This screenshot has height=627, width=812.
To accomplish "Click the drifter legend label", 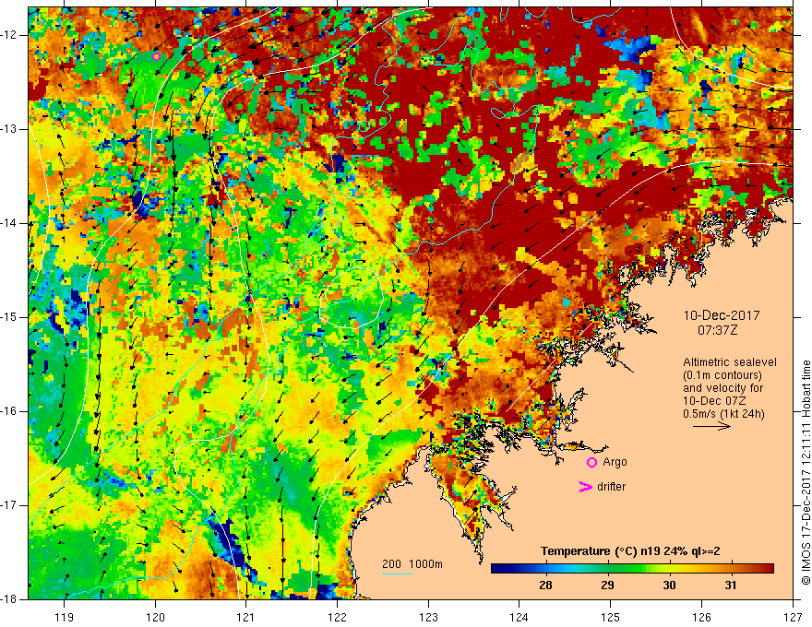I will [x=611, y=487].
